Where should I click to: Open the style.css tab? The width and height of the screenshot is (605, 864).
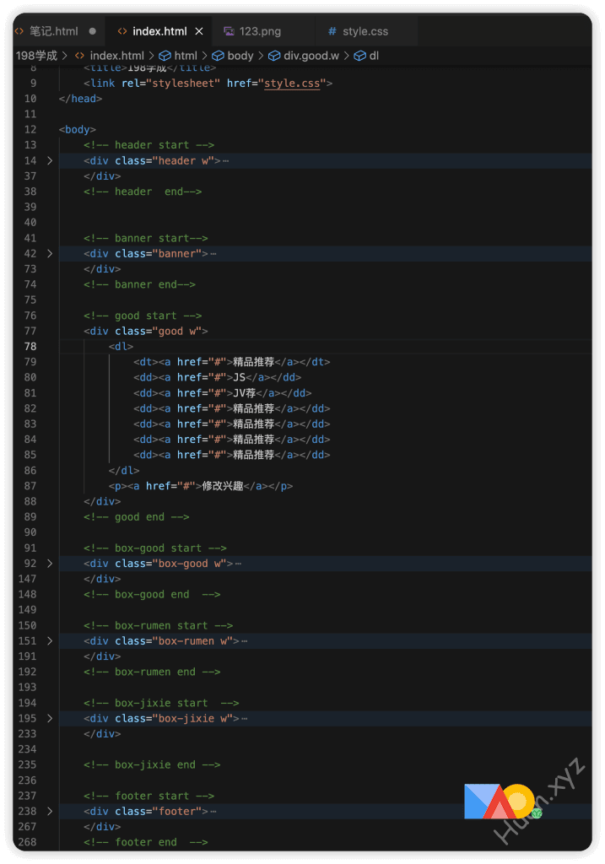(365, 31)
